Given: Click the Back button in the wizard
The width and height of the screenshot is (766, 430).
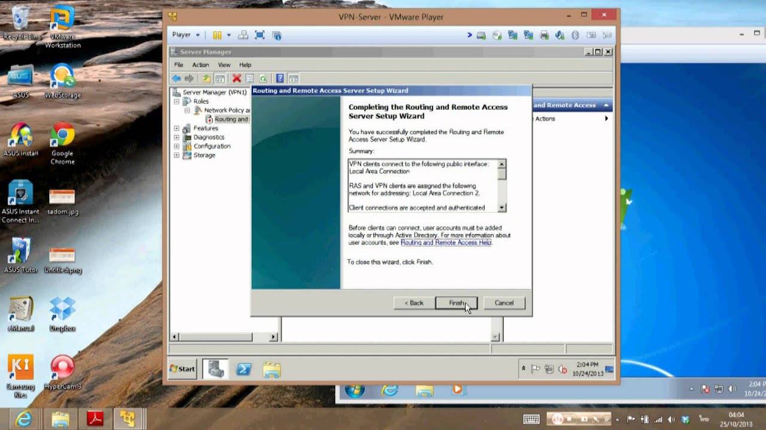Looking at the screenshot, I should (x=414, y=303).
